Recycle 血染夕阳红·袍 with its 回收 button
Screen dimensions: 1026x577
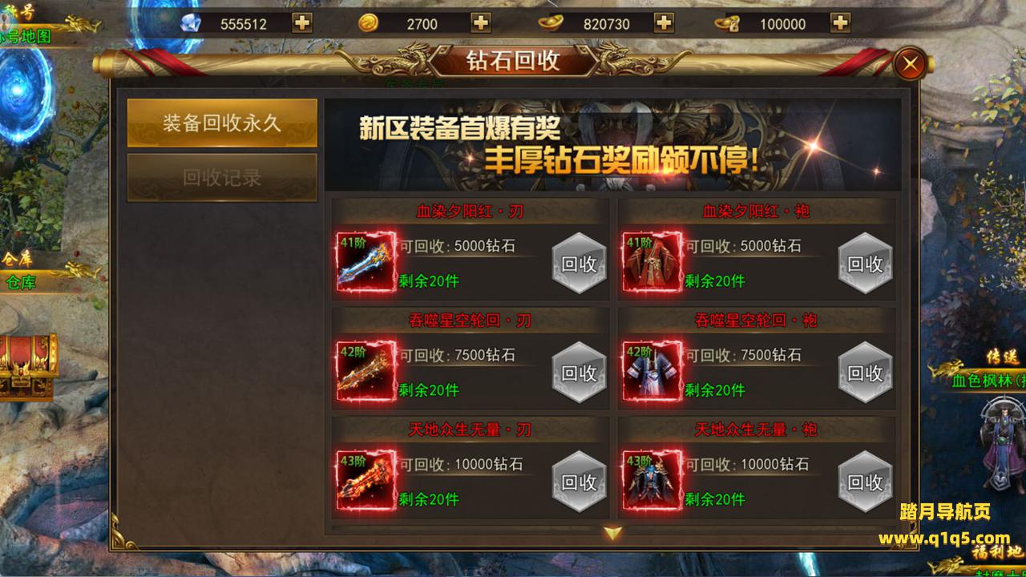865,264
